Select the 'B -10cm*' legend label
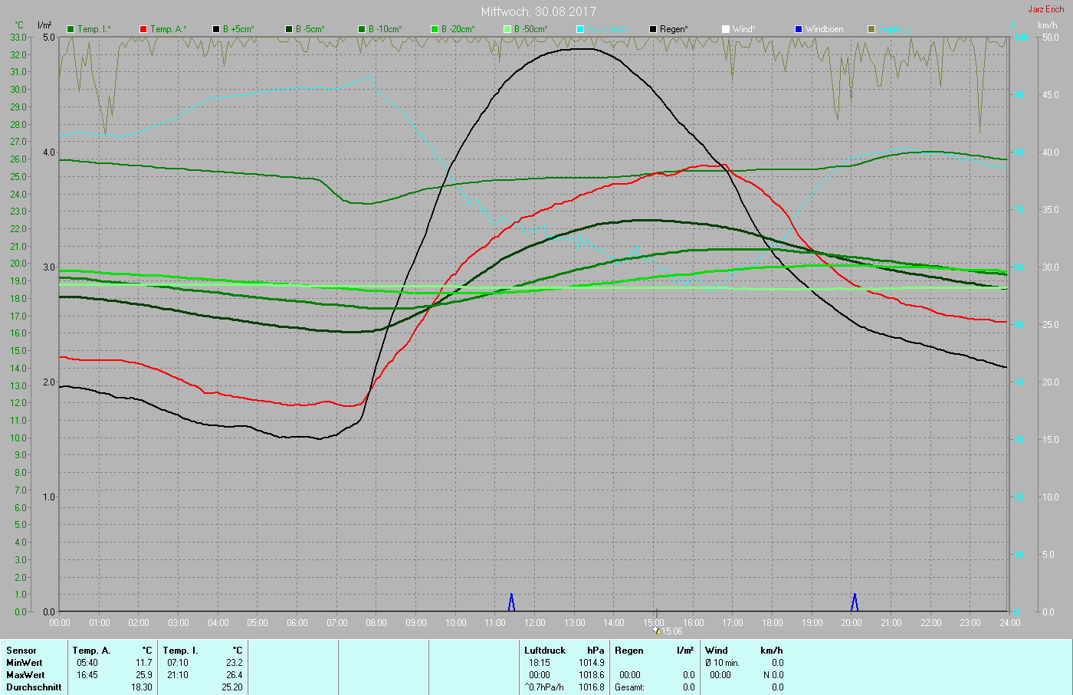The image size is (1073, 695). click(x=386, y=29)
